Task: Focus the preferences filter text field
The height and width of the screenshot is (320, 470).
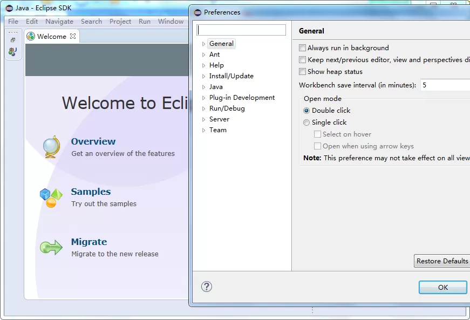Action: (241, 30)
